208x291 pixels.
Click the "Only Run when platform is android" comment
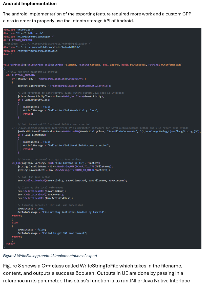pos(32,72)
